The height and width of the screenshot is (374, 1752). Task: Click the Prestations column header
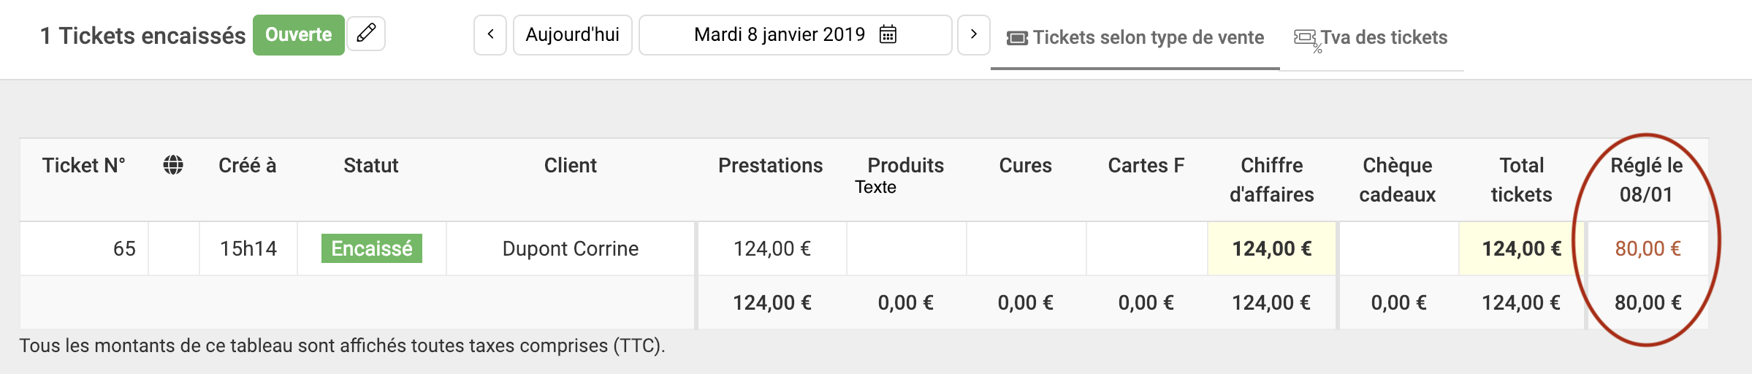[771, 165]
